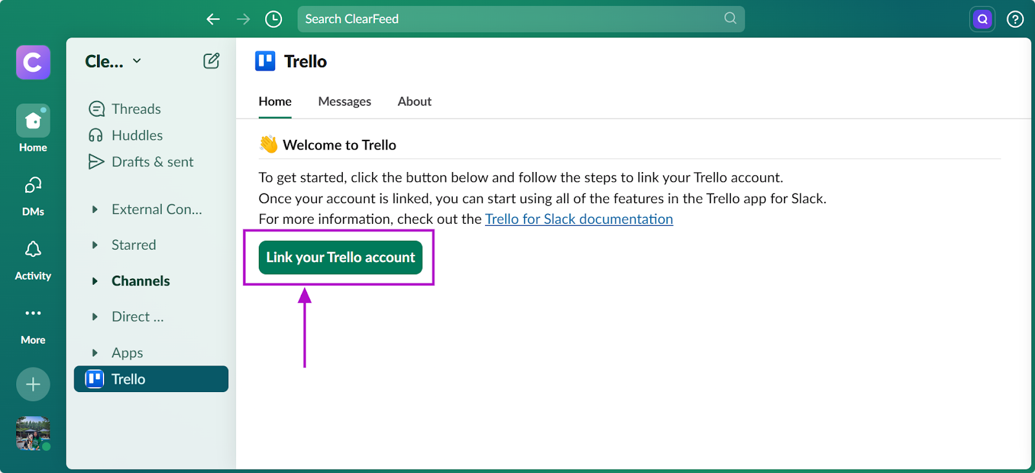The height and width of the screenshot is (473, 1035).
Task: Expand the Apps section
Action: pyautogui.click(x=95, y=353)
